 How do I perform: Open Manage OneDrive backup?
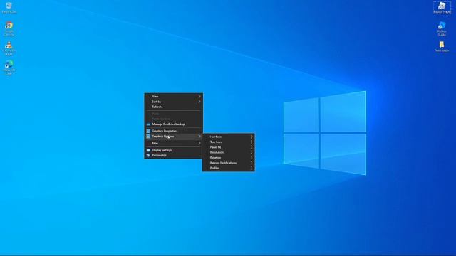pos(174,124)
